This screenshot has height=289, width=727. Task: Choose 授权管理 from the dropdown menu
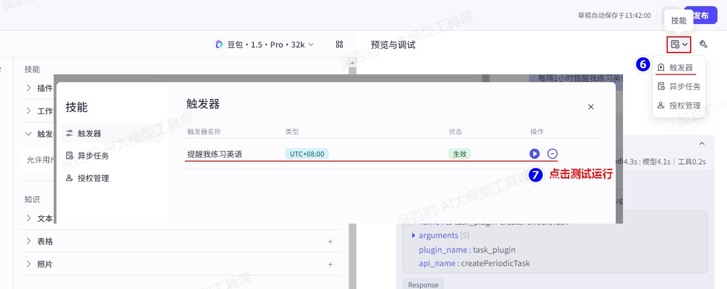tap(680, 105)
